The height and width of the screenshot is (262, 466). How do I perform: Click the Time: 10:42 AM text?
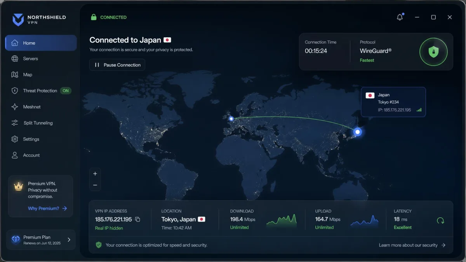(176, 228)
